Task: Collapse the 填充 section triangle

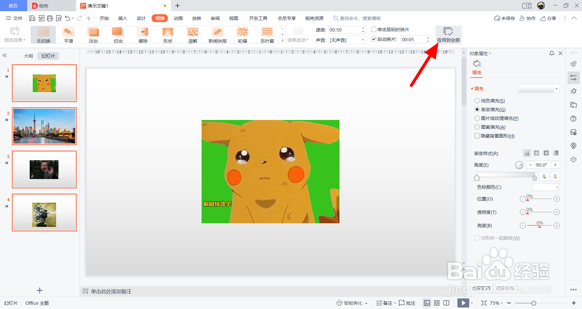Action: (472, 88)
